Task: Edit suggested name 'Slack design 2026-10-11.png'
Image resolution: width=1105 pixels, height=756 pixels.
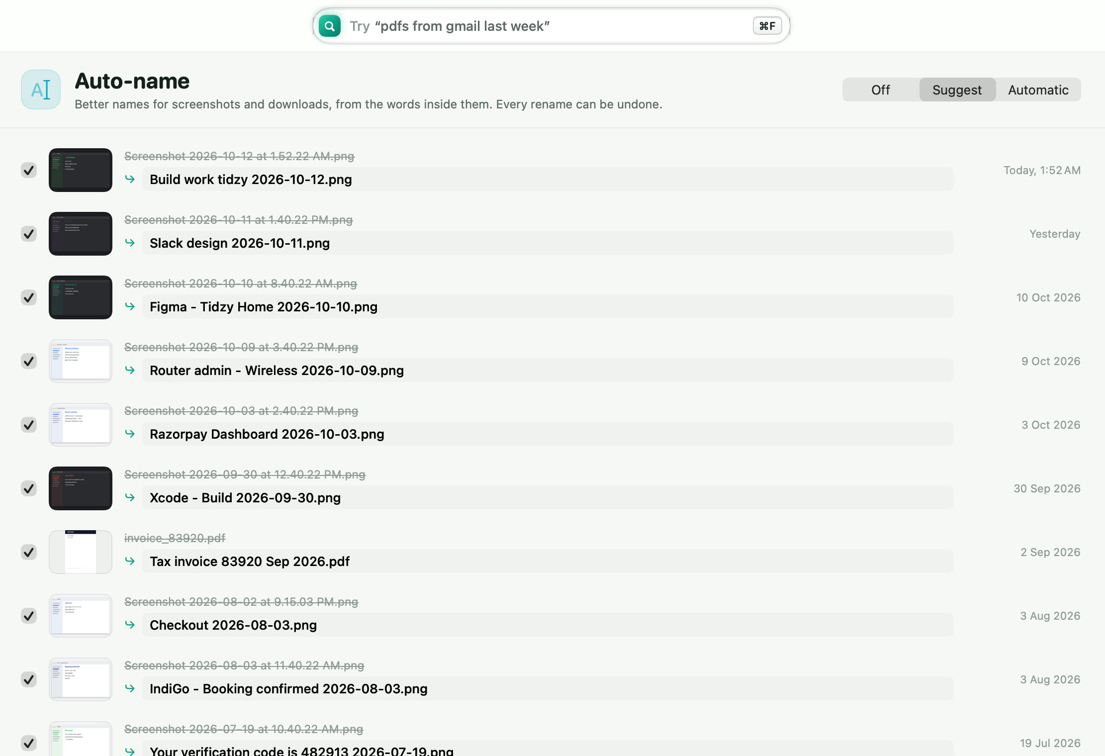Action: click(x=548, y=243)
